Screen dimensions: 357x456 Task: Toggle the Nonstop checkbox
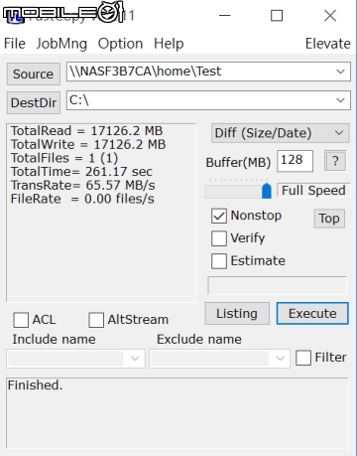tap(219, 216)
